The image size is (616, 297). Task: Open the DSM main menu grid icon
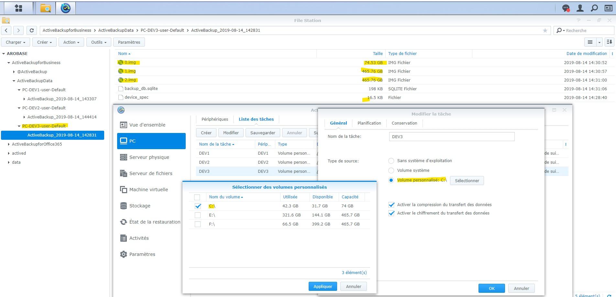18,8
